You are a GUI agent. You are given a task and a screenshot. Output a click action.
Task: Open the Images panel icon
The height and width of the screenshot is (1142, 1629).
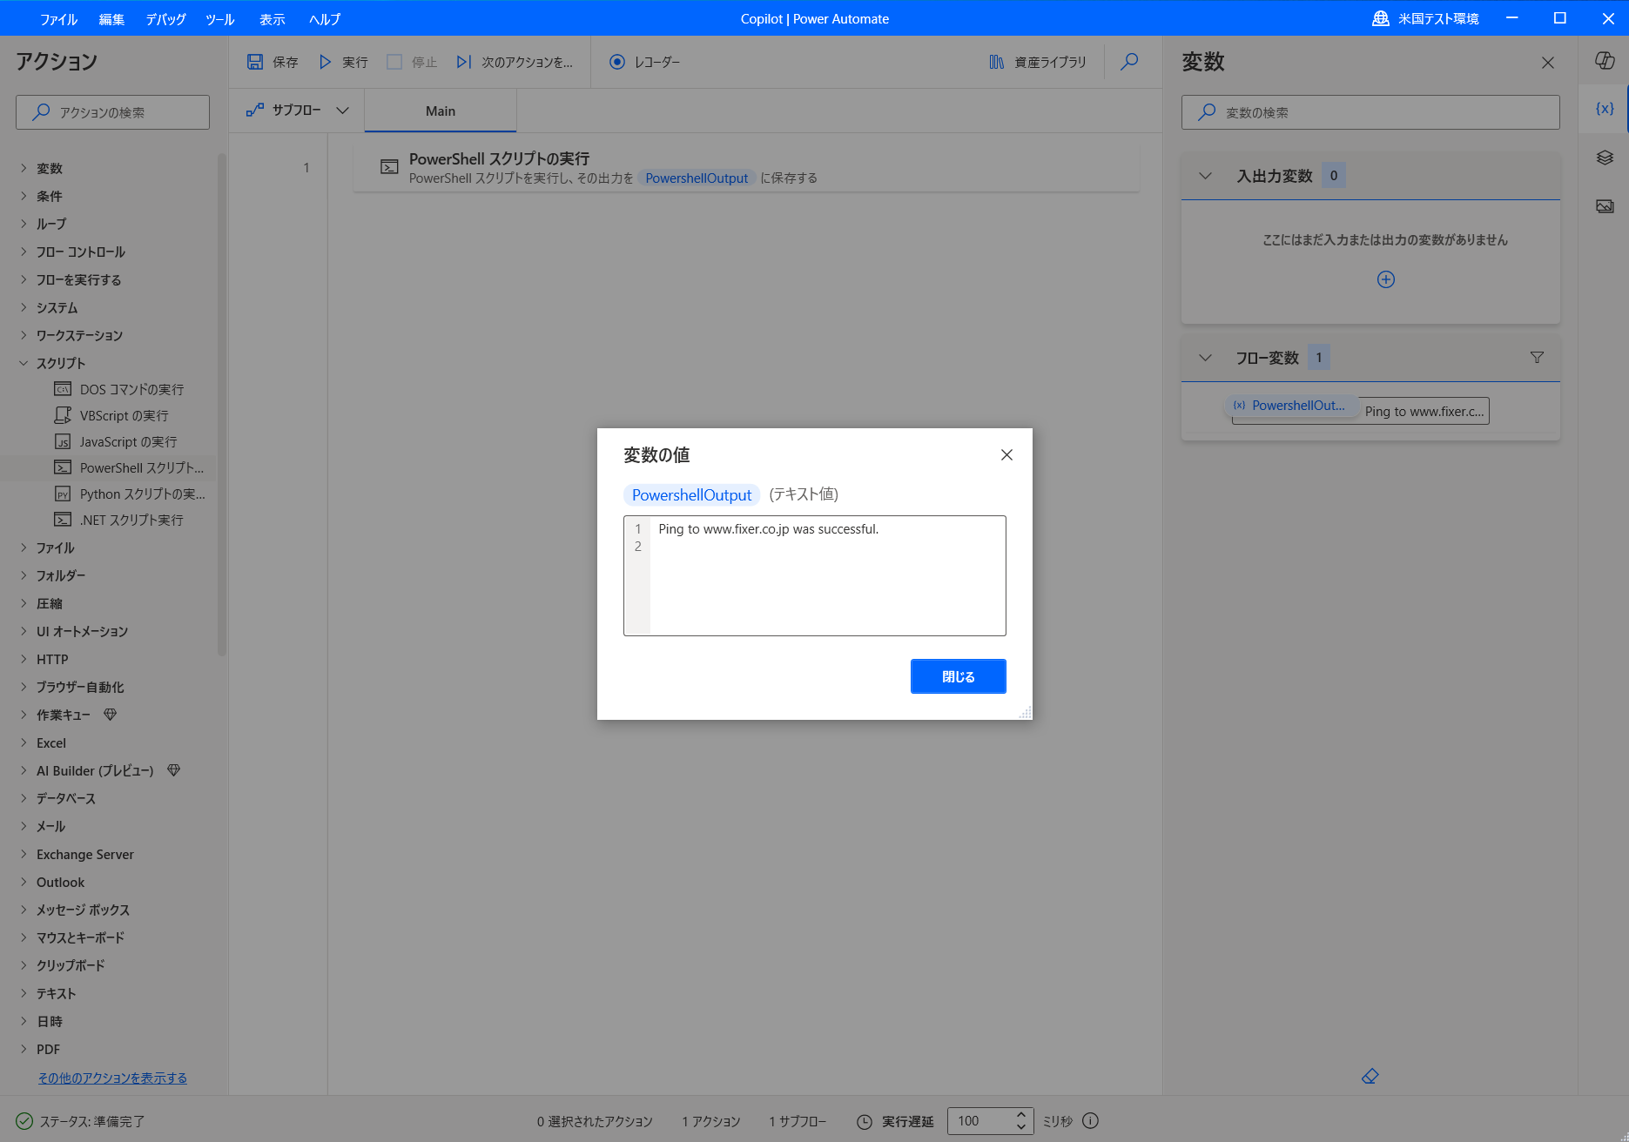pyautogui.click(x=1605, y=206)
